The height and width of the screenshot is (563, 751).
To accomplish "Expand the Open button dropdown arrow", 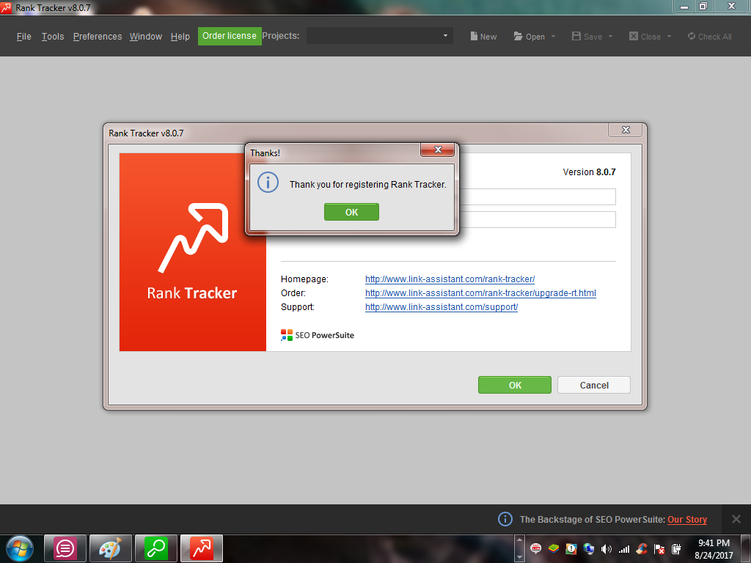I will click(x=553, y=37).
